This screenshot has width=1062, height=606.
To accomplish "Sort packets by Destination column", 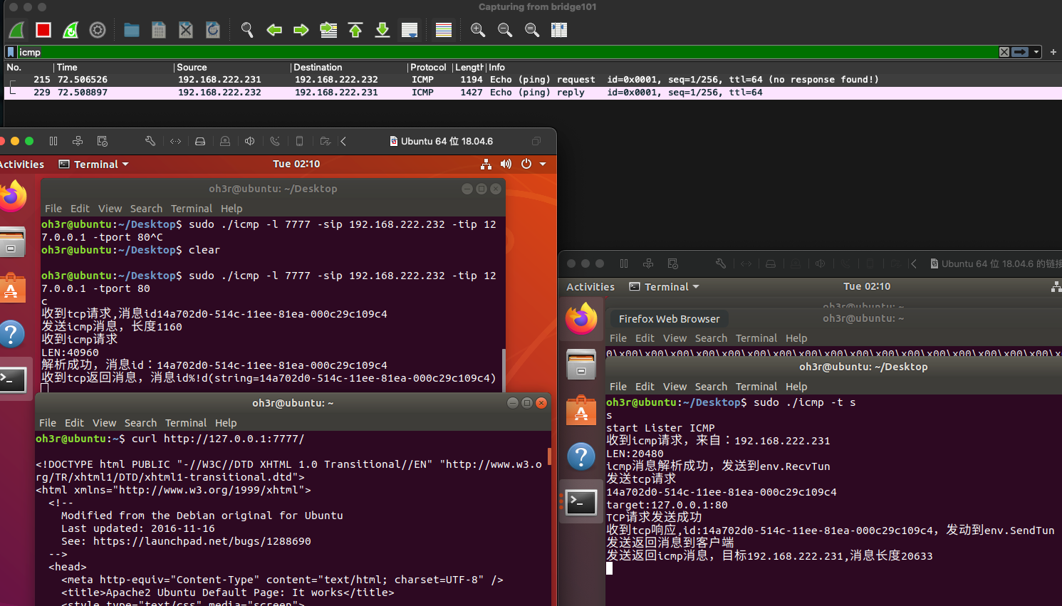I will pyautogui.click(x=350, y=68).
